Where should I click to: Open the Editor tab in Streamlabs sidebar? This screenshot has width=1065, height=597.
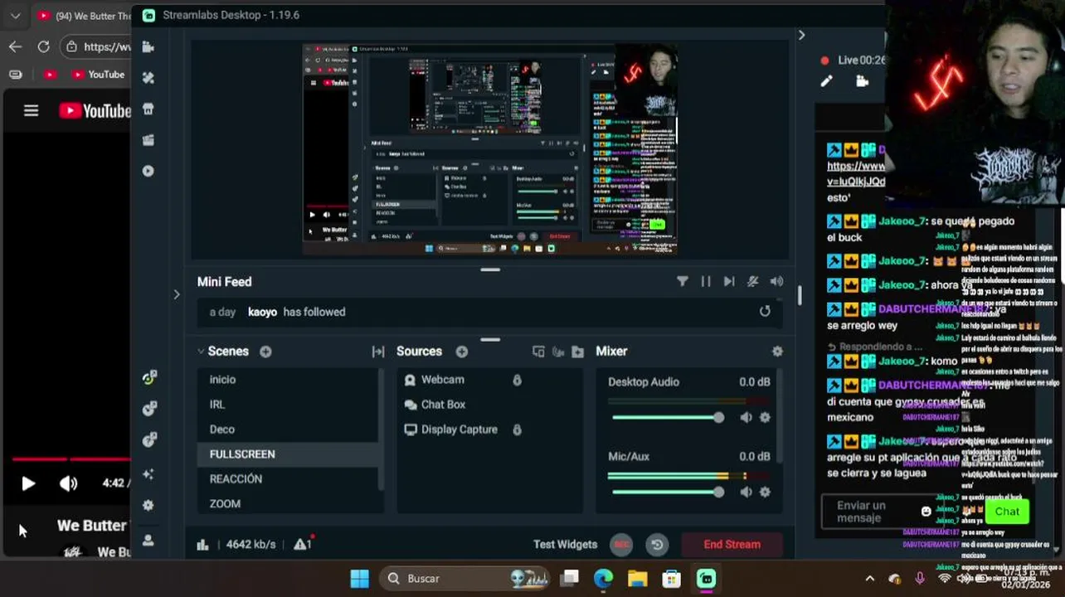[148, 47]
